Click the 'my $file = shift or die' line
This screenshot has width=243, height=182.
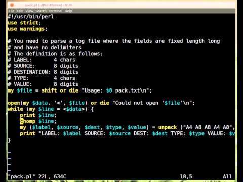[x=80, y=90]
